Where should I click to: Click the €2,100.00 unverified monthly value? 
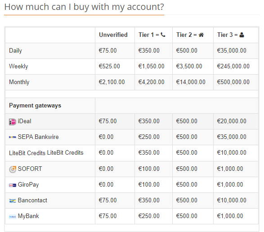click(112, 82)
